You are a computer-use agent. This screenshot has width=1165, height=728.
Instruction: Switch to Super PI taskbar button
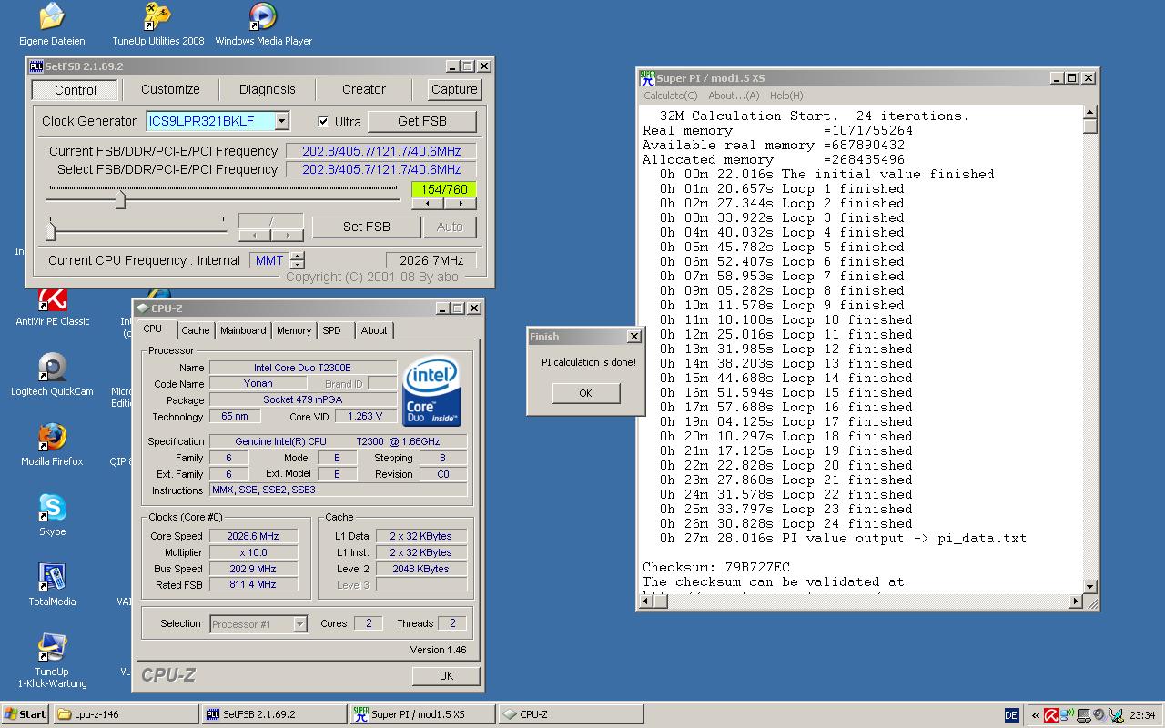coord(423,714)
